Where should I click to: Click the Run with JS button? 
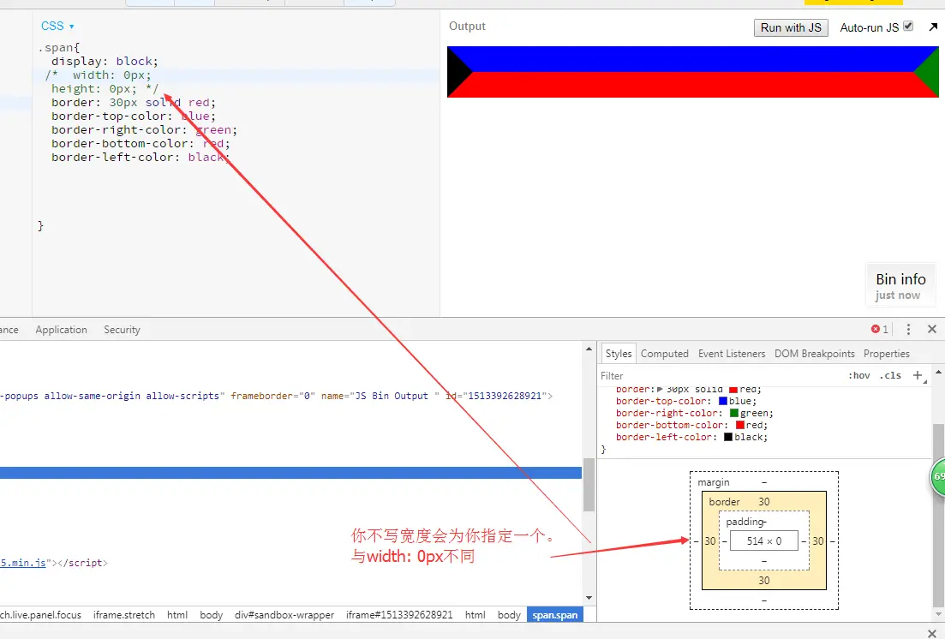791,27
